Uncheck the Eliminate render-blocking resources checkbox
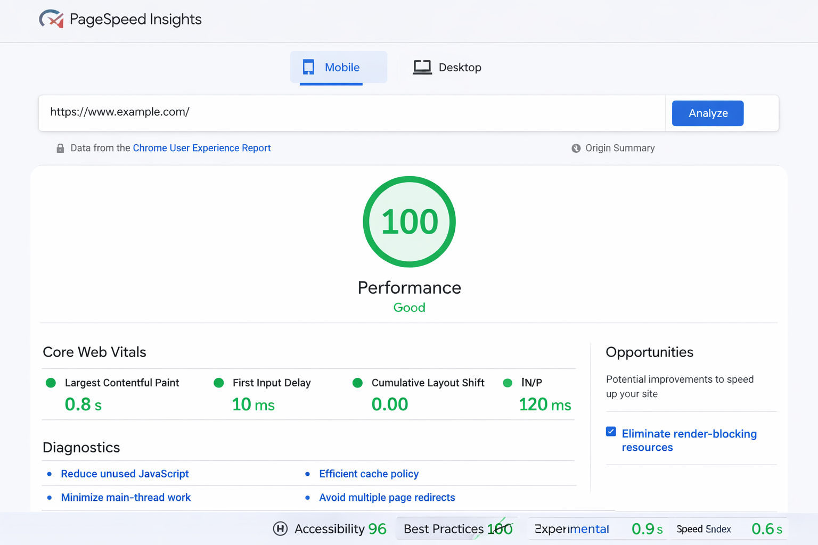The height and width of the screenshot is (545, 818). [611, 432]
